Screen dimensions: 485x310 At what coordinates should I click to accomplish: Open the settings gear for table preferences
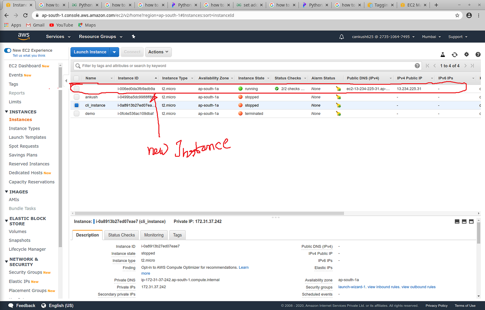(466, 54)
